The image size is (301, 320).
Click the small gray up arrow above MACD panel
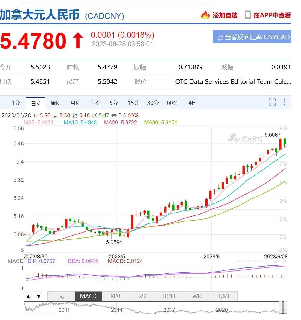tap(275, 262)
